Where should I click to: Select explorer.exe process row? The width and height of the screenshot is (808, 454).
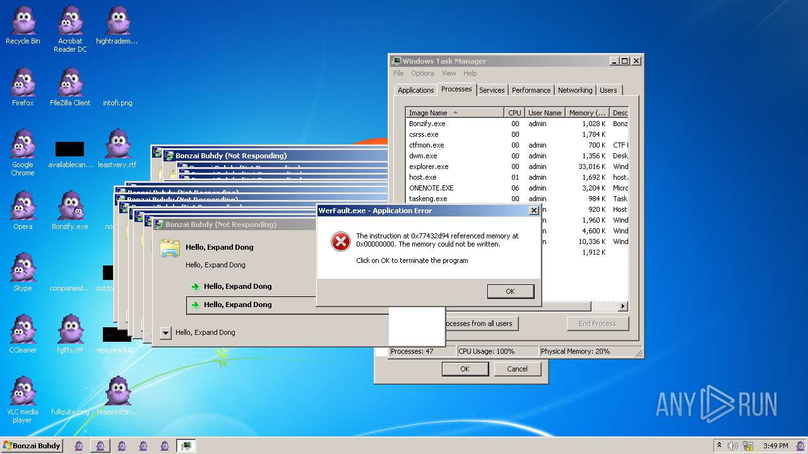(517, 166)
